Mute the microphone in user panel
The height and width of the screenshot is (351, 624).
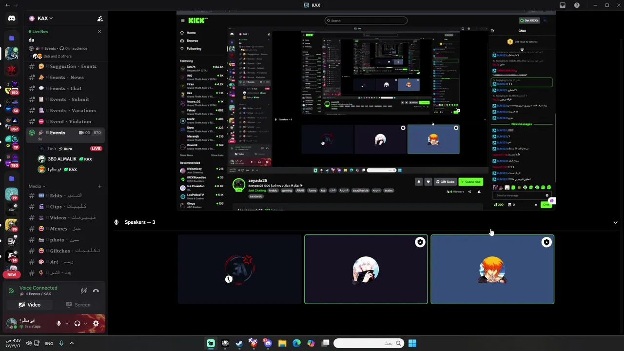coord(58,323)
